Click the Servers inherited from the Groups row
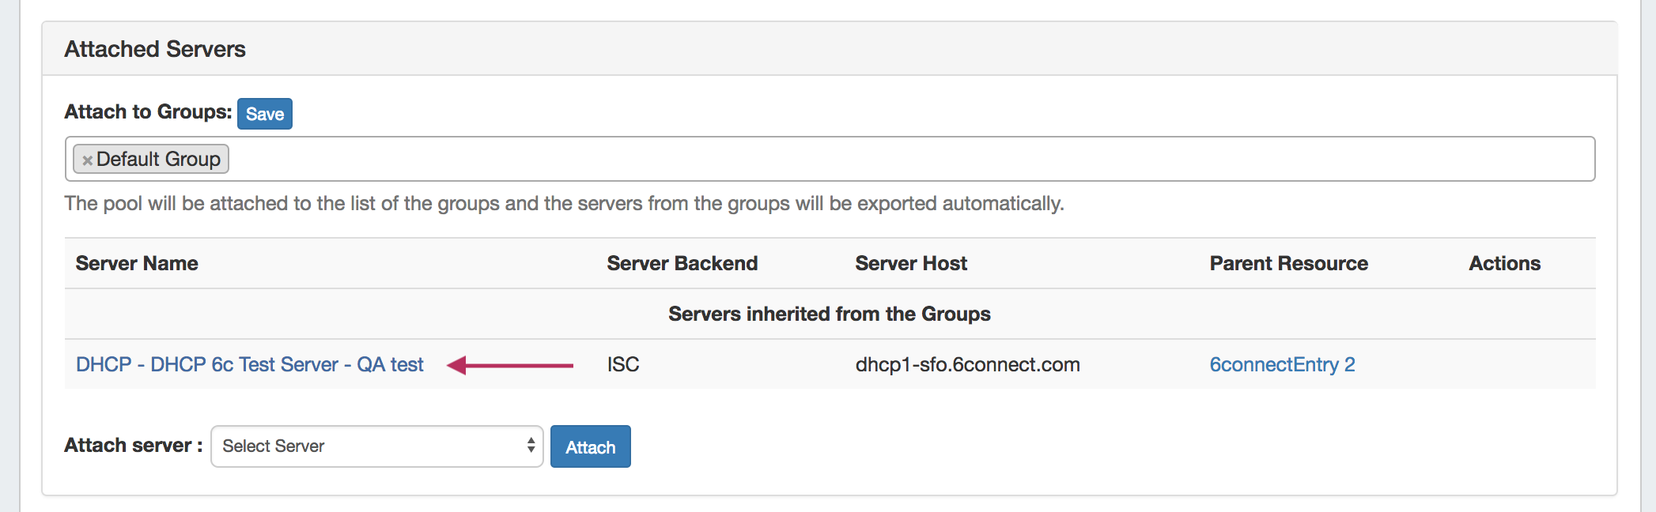This screenshot has height=512, width=1656. 829,314
